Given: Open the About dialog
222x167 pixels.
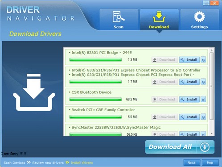Looking at the screenshot, I should [192, 163].
